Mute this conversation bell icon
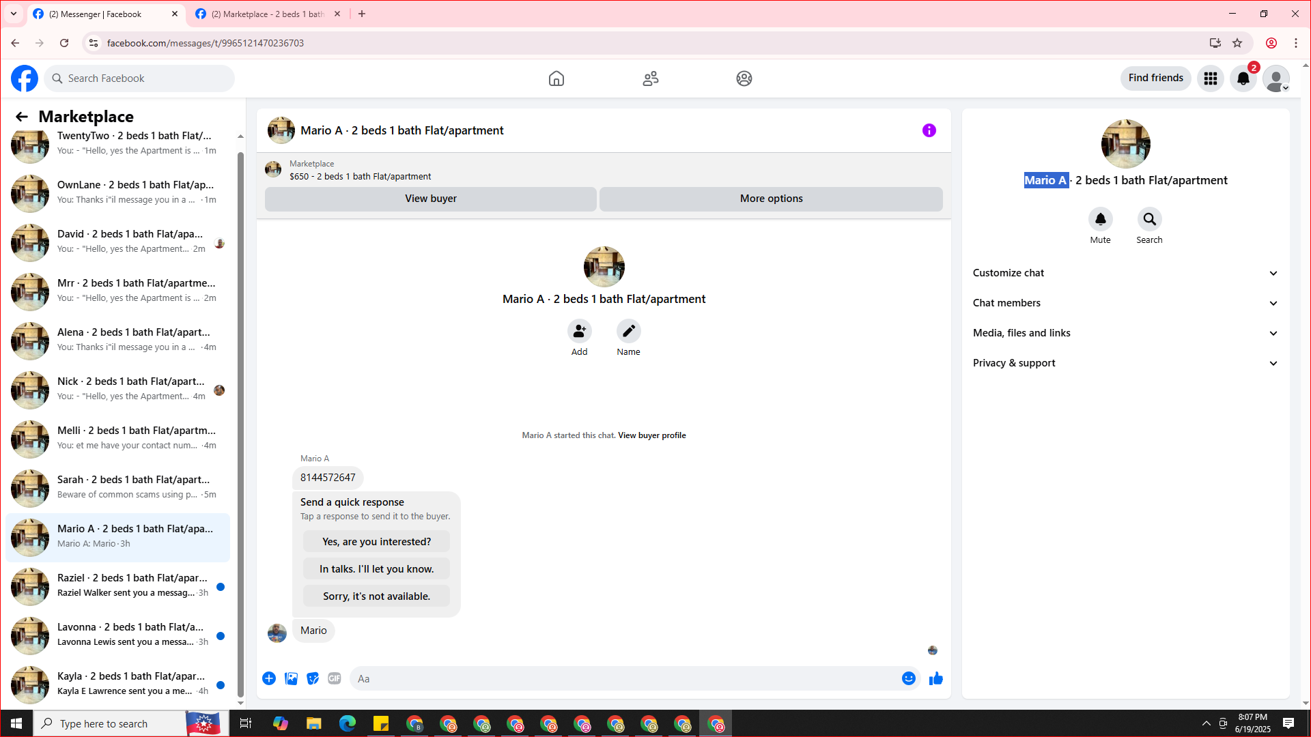The width and height of the screenshot is (1311, 737). point(1101,219)
